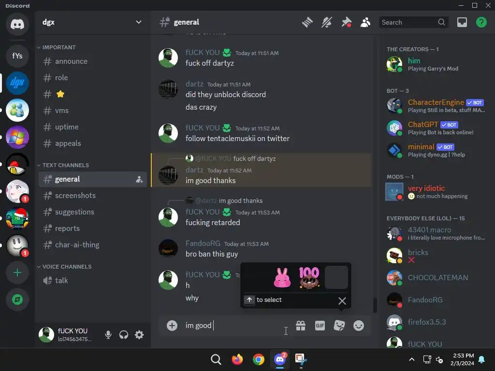495x371 pixels.
Task: Open 'very idiotic' mod profile
Action: [x=437, y=192]
